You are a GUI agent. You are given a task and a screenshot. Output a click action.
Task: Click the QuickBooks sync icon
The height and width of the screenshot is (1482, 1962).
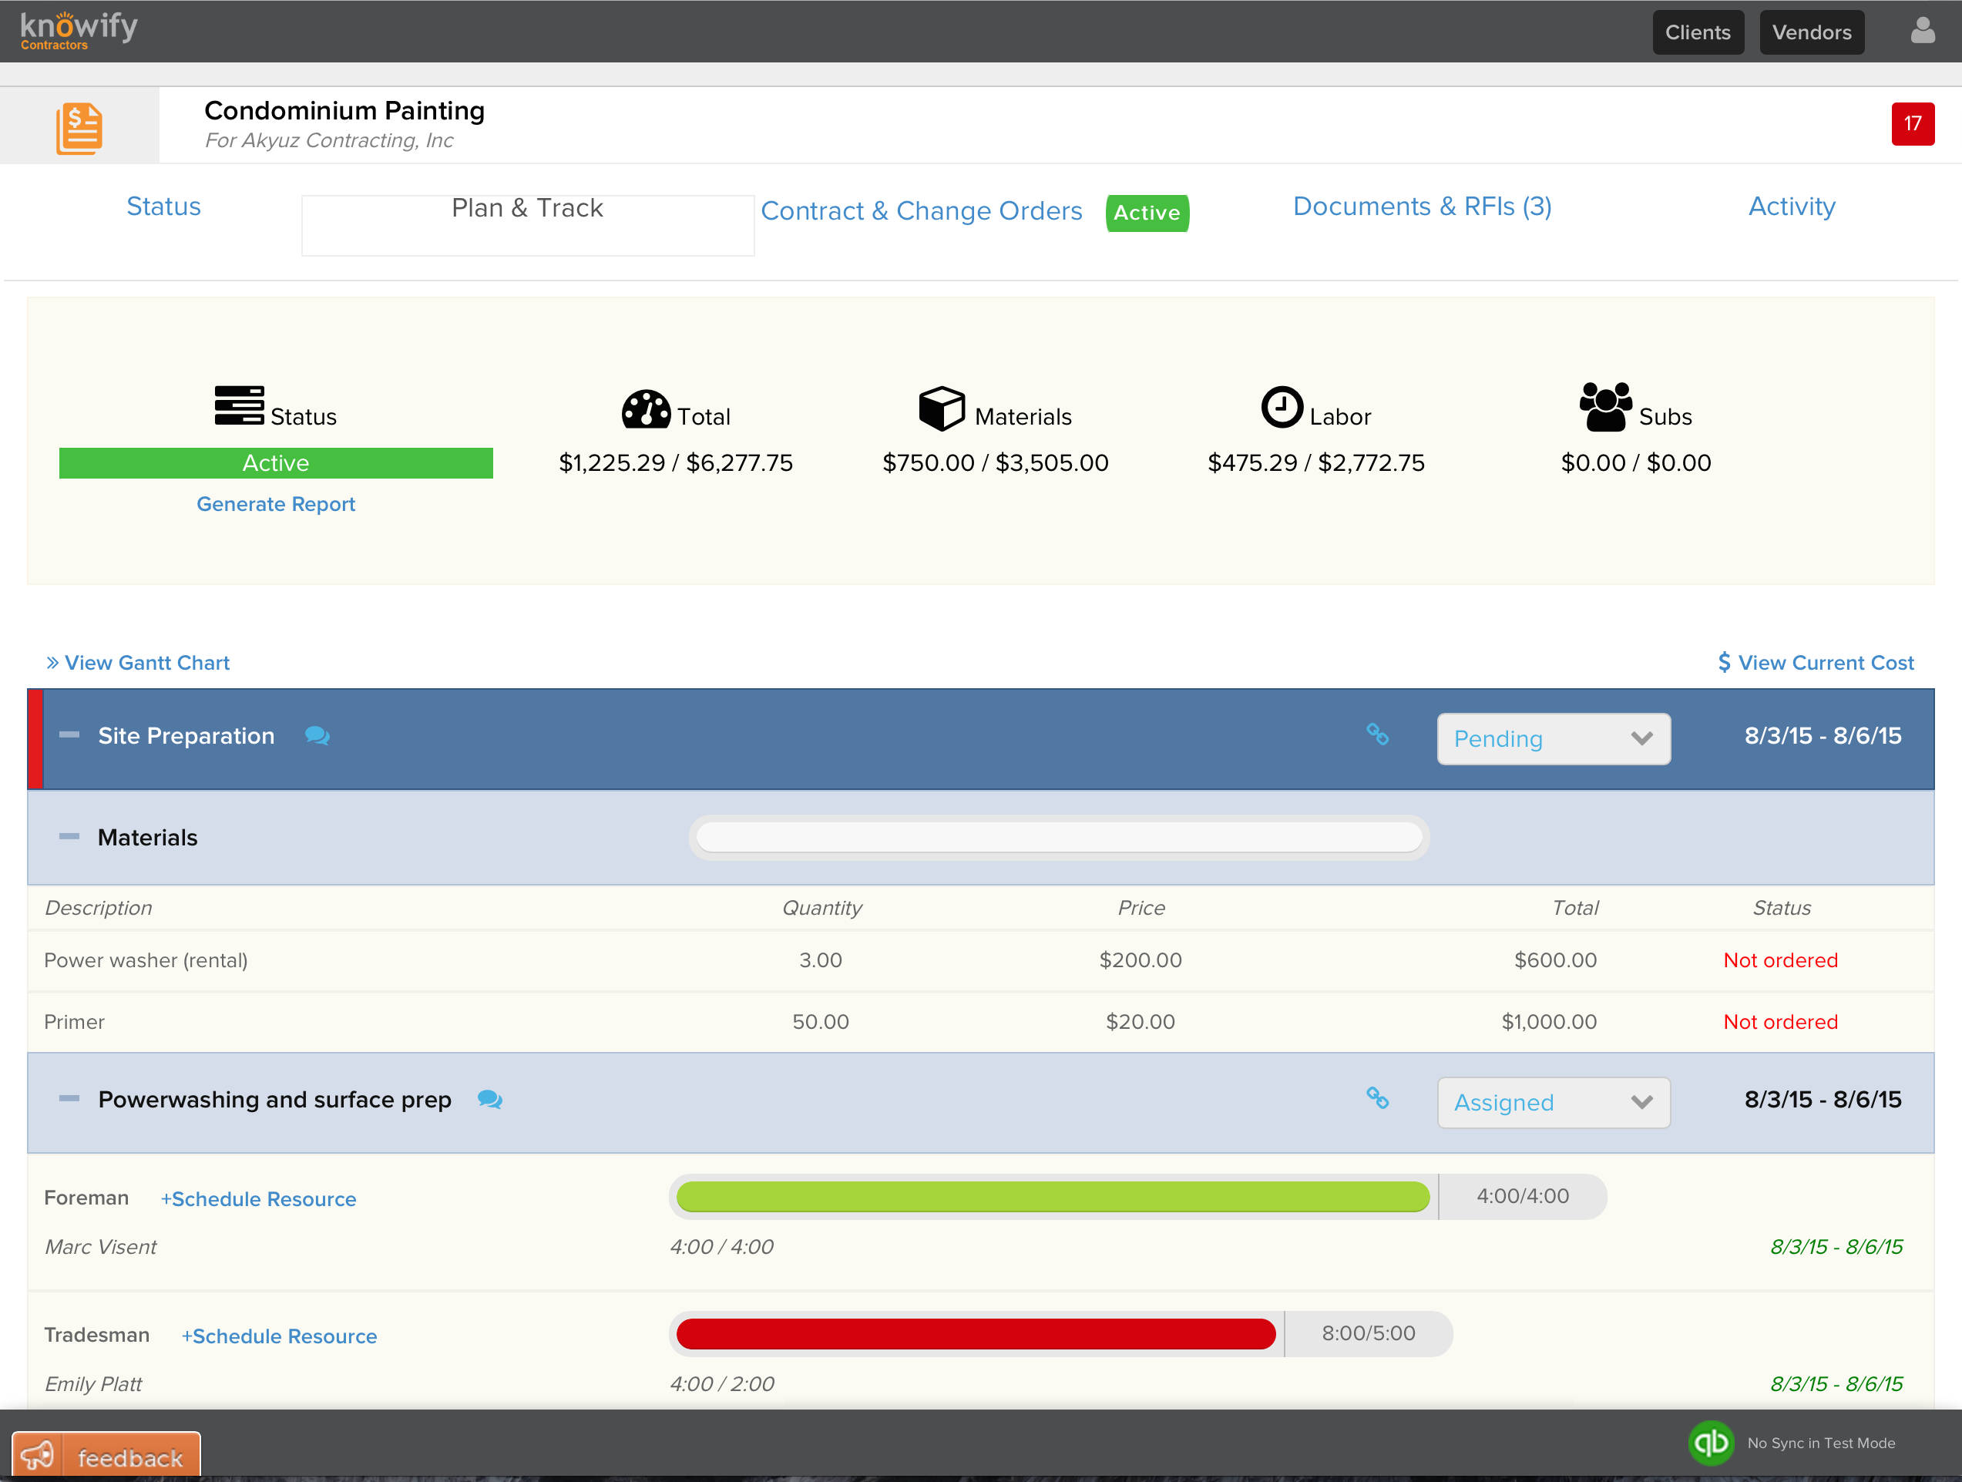(x=1712, y=1443)
